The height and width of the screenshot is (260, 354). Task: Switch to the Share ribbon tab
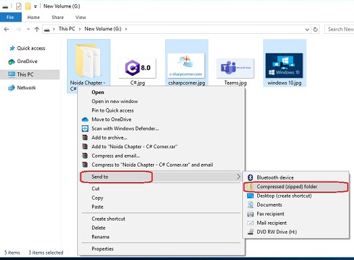(58, 17)
